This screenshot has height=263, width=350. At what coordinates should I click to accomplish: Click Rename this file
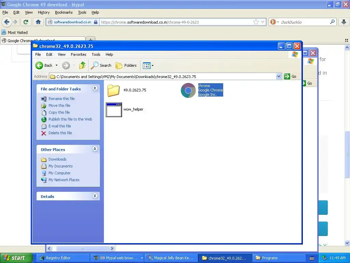62,99
